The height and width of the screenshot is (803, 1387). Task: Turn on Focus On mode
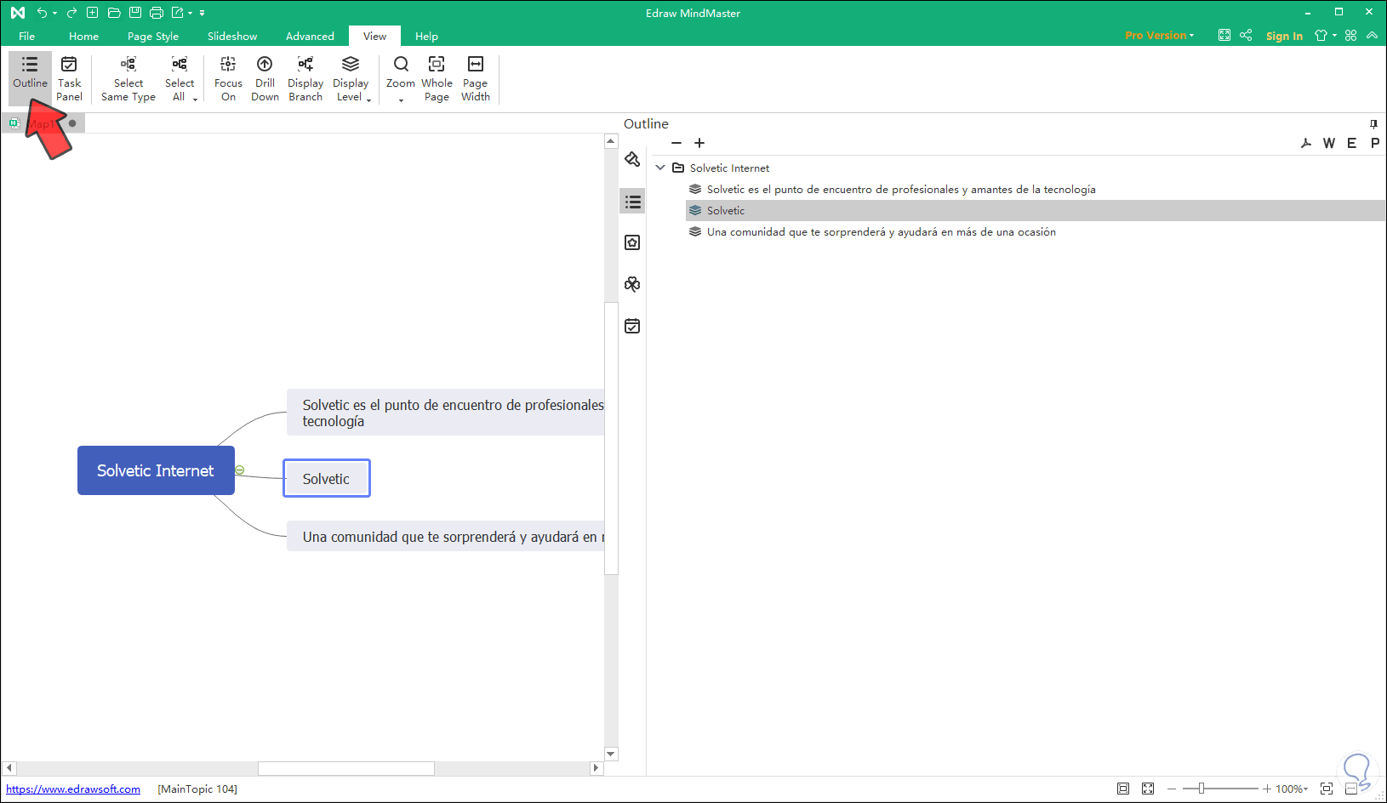tap(228, 79)
